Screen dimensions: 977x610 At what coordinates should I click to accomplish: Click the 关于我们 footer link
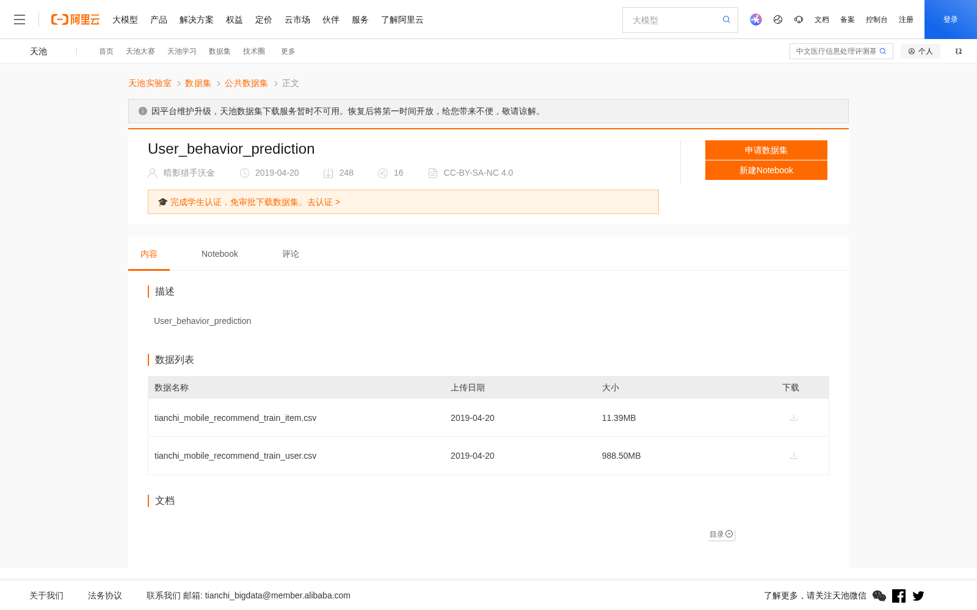46,595
